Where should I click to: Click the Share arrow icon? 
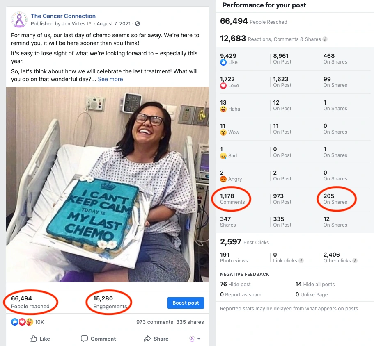tap(147, 339)
